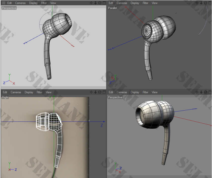Maximize the Parallel viewport with its toggle view icon

tap(210, 3)
